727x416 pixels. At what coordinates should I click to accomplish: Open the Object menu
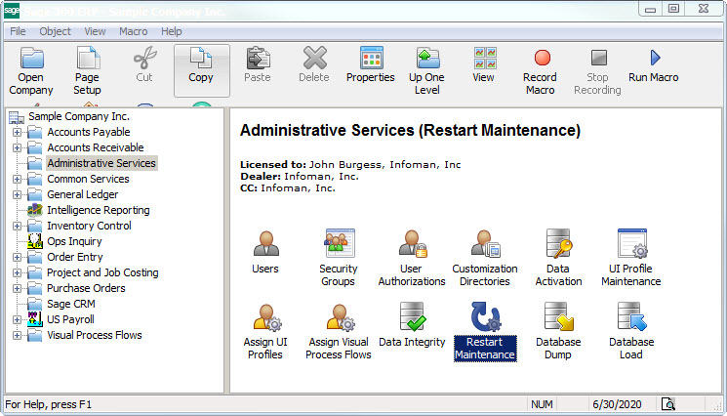56,31
